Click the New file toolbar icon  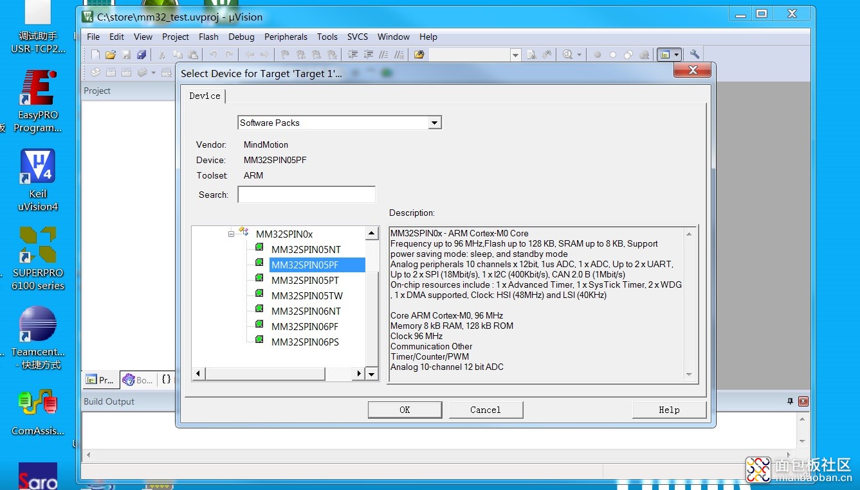click(x=95, y=55)
